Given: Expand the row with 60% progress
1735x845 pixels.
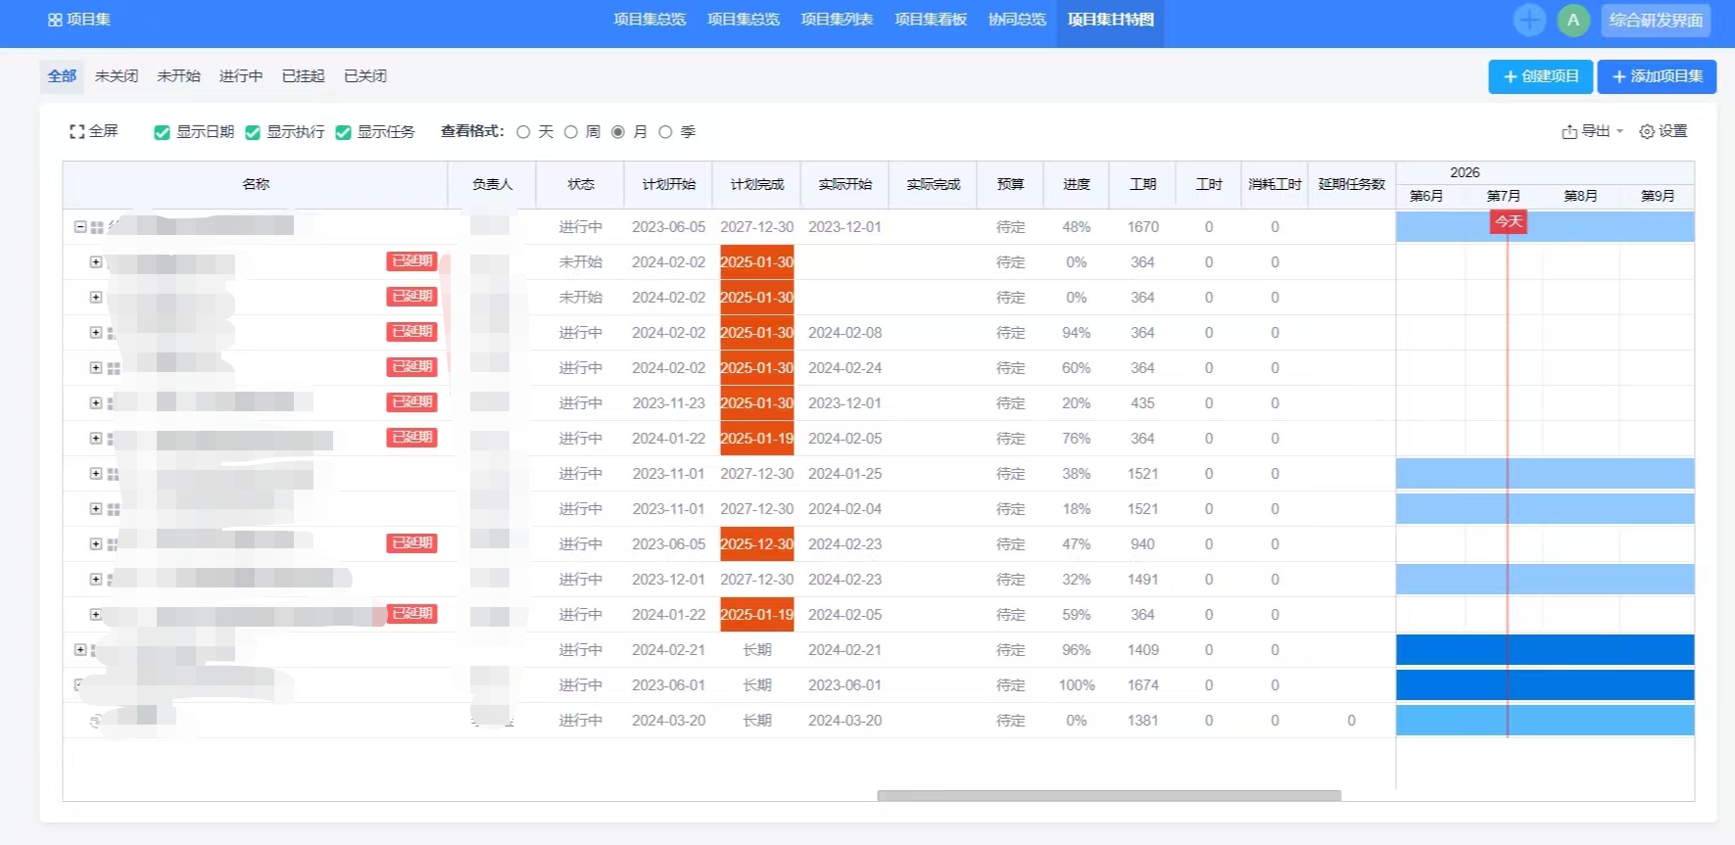Looking at the screenshot, I should click(96, 367).
